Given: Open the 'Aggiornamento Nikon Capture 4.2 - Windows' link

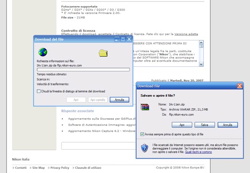Looking at the screenshot, I should click(x=102, y=131).
